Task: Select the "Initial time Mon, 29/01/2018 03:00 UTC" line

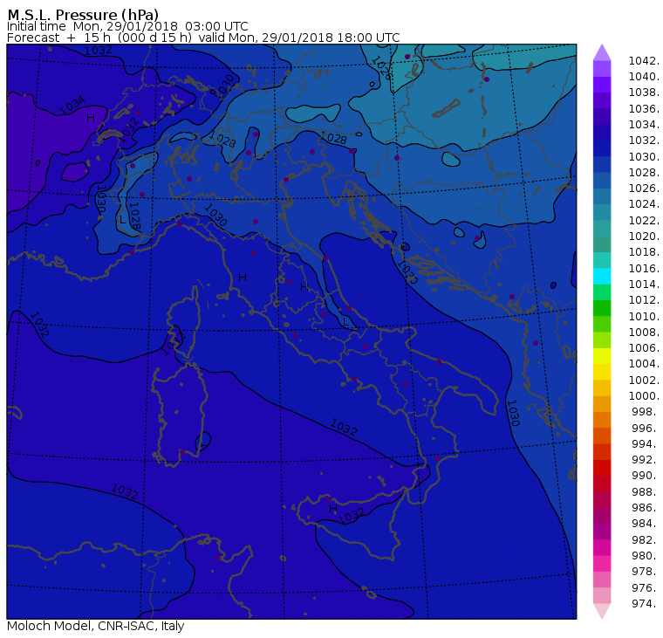Action: tap(127, 27)
